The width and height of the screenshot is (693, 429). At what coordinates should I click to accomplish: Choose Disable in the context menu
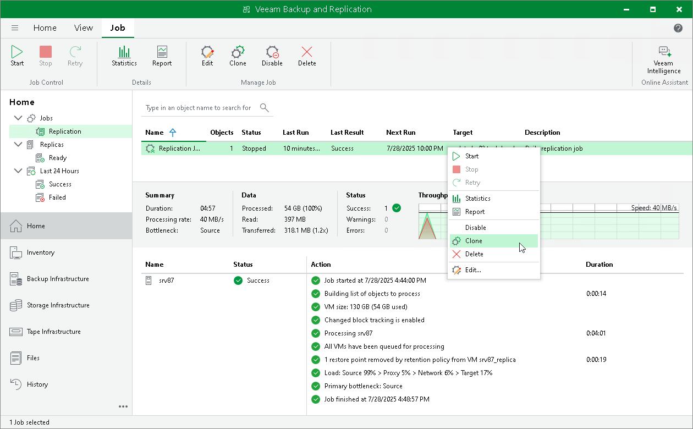[493, 228]
